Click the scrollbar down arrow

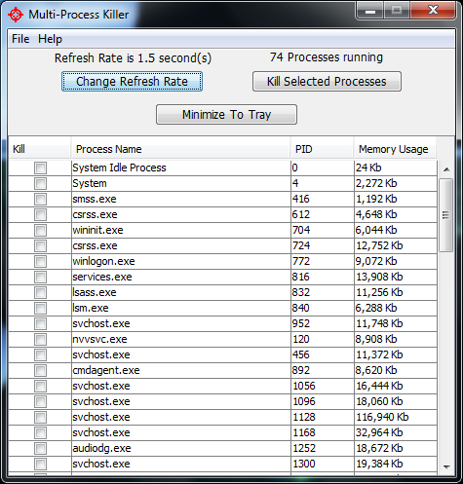point(446,466)
